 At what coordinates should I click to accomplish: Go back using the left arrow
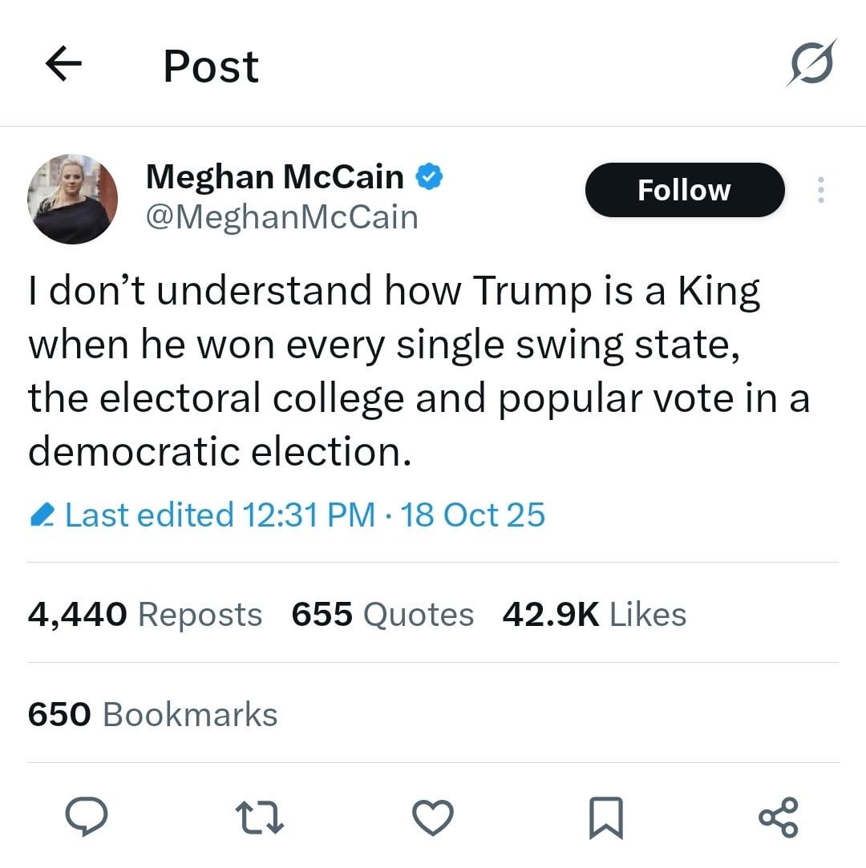pos(64,65)
